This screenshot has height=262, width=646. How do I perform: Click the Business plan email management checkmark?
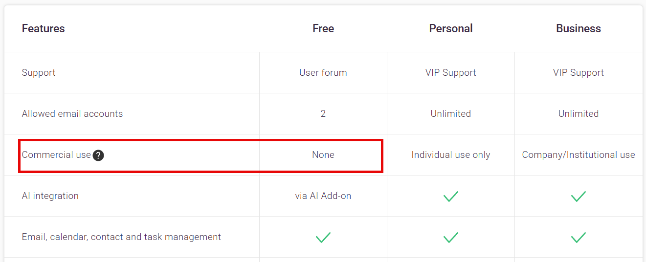[x=578, y=238]
